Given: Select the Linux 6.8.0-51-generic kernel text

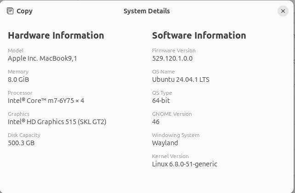Looking at the screenshot, I should [185, 164].
